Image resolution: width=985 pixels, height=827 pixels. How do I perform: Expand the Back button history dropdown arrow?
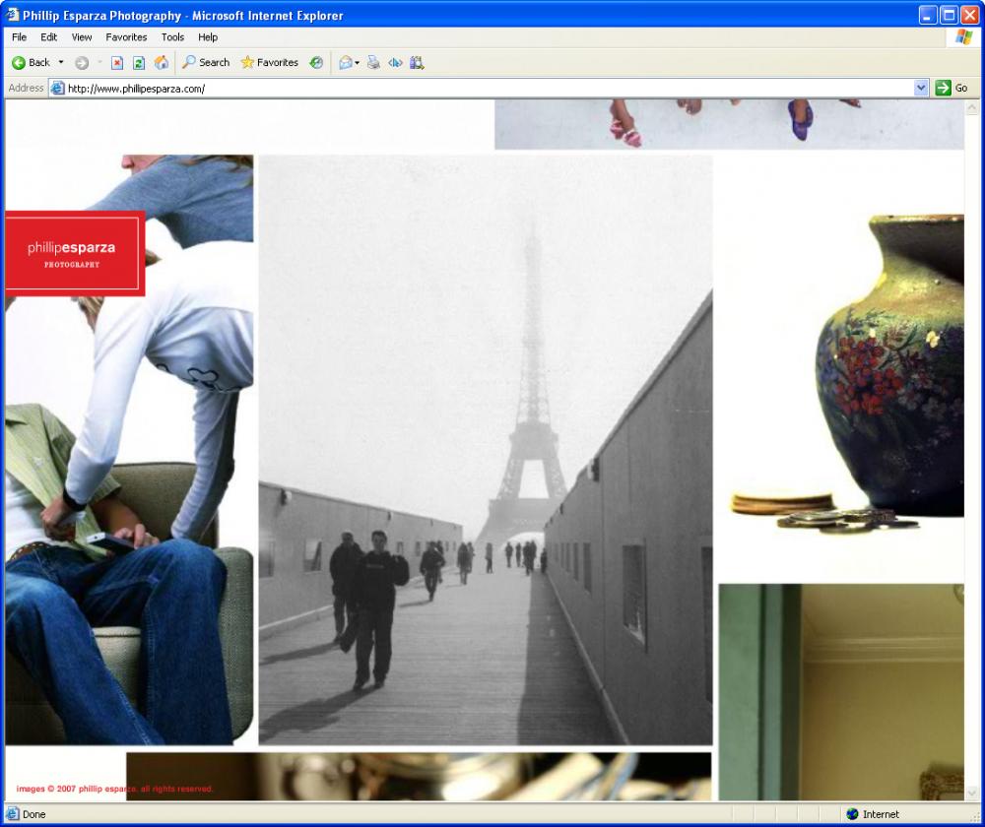61,62
